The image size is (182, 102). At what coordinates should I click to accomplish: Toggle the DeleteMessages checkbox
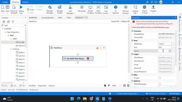(x=160, y=84)
